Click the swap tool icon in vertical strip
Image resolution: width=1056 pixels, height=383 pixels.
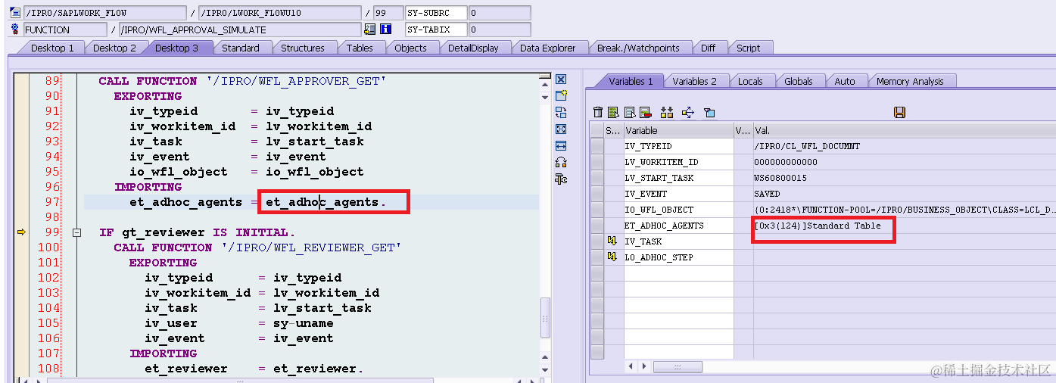(561, 112)
